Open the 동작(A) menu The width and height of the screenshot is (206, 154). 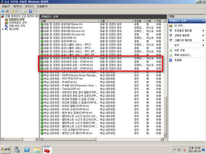click(x=18, y=6)
